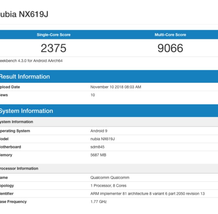Click the Result Information section header
The width and height of the screenshot is (218, 214).
25,77
